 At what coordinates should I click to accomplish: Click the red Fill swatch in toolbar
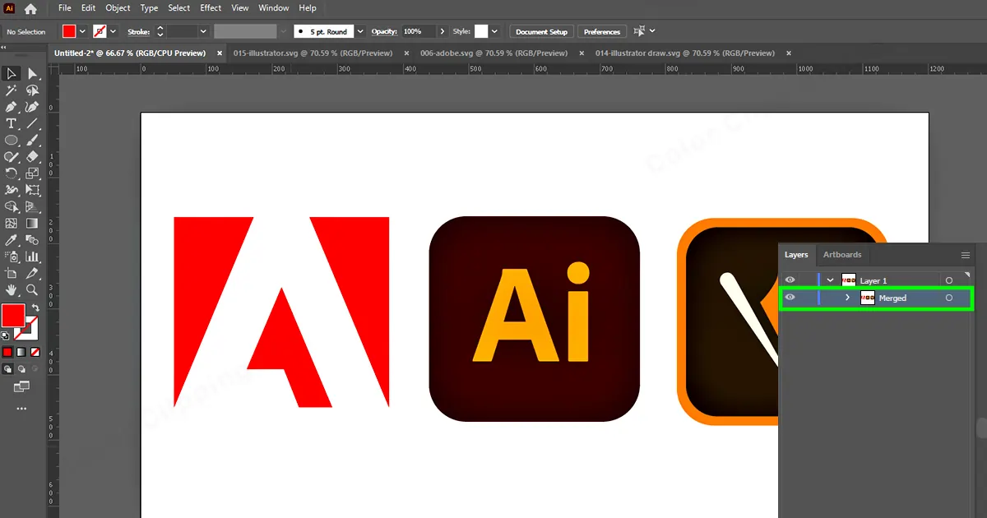(x=13, y=316)
